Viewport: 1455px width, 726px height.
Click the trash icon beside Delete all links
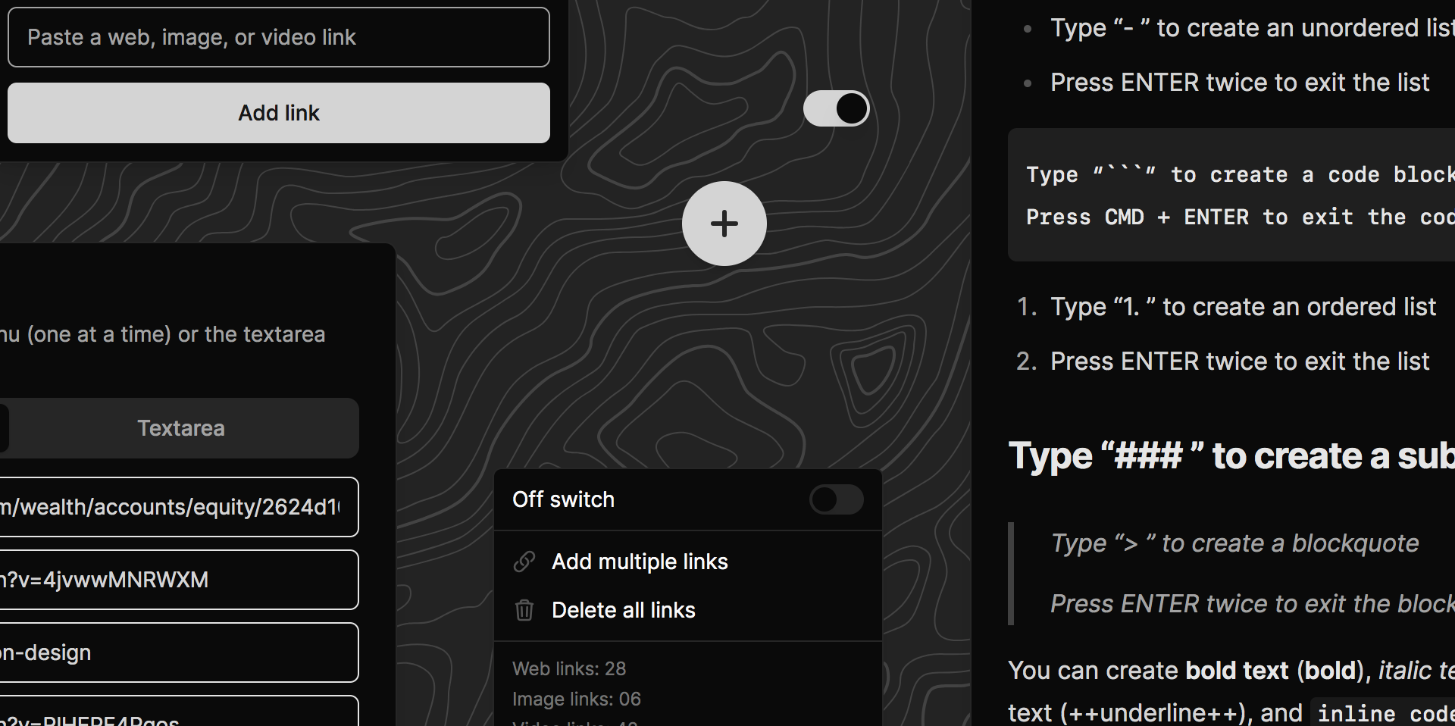tap(524, 610)
